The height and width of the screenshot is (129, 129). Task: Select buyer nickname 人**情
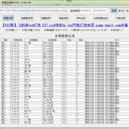(x=33, y=43)
